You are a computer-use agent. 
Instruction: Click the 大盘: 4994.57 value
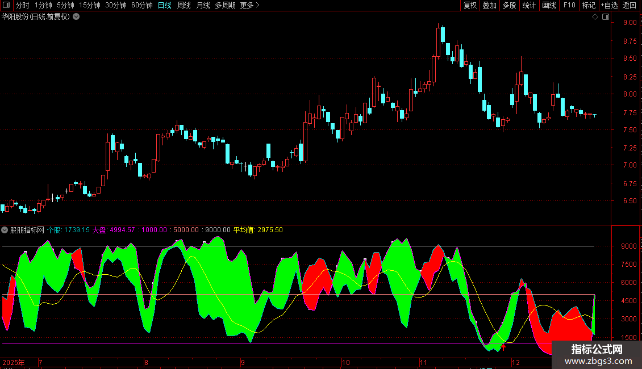click(x=114, y=230)
